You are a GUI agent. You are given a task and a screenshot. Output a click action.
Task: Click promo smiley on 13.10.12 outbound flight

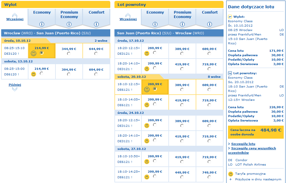click(x=34, y=74)
